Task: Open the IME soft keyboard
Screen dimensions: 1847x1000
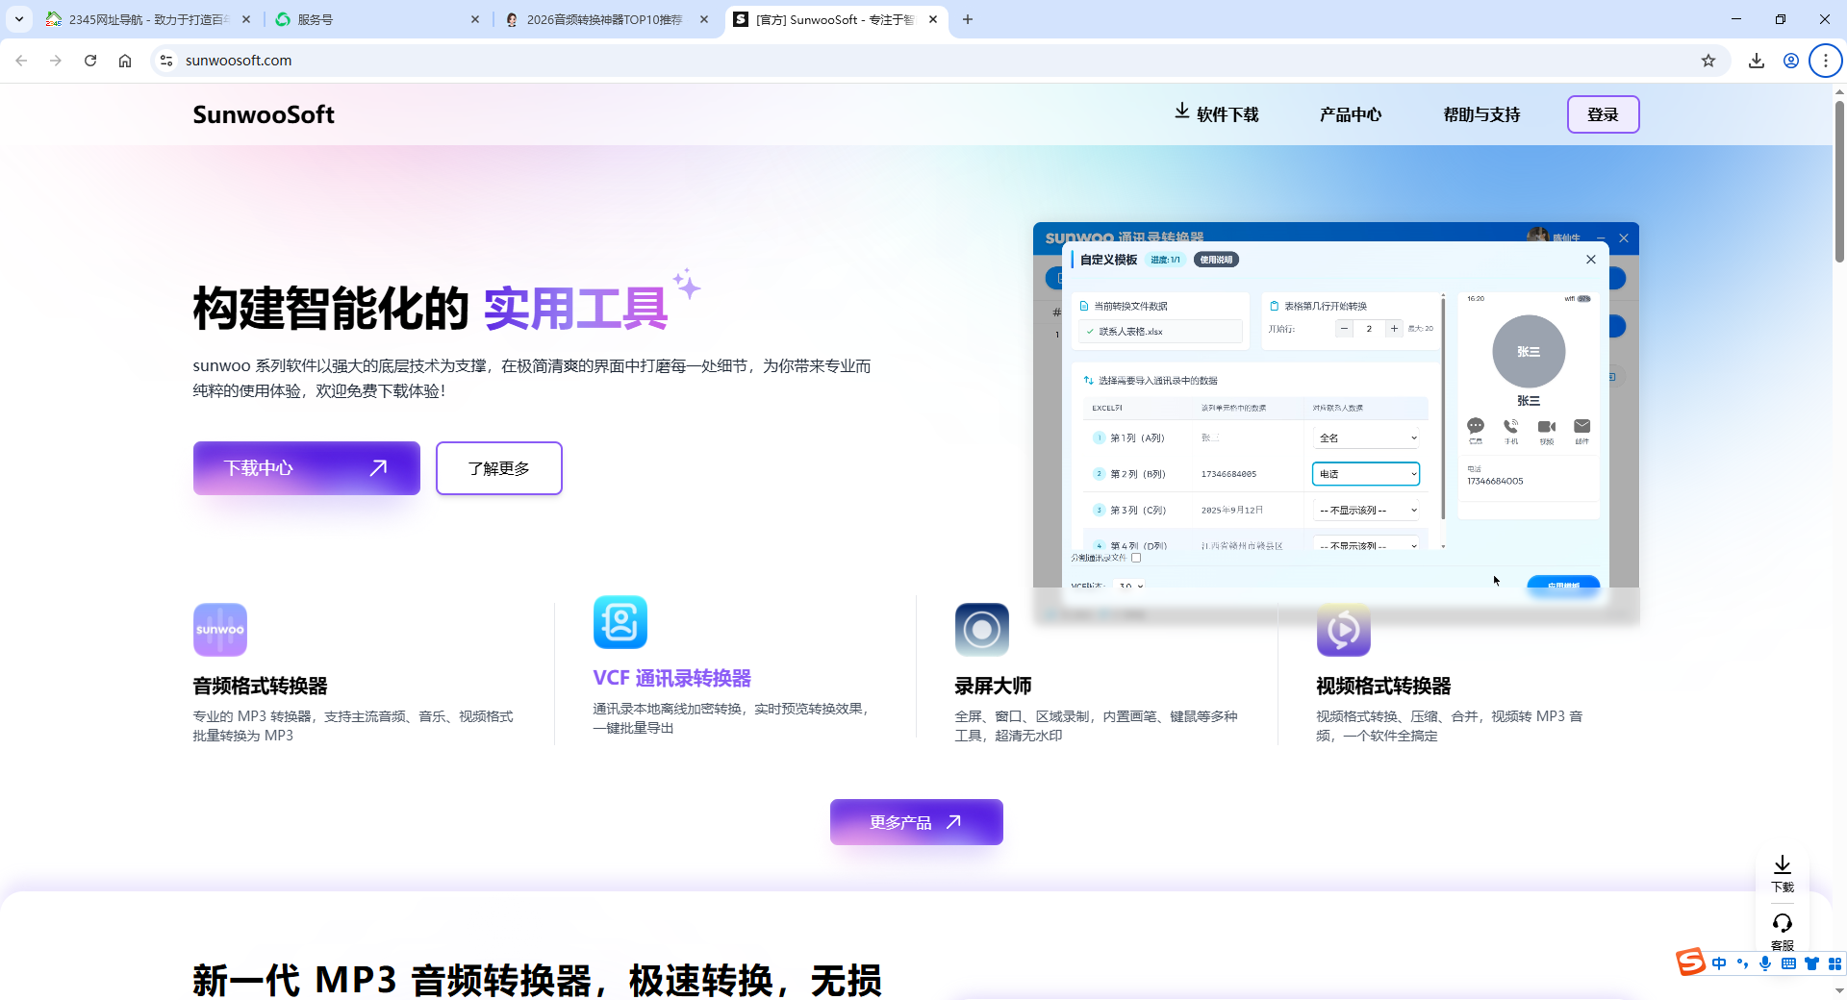Action: (x=1788, y=963)
